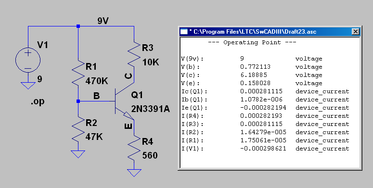373x188 pixels.
Task: Click the 9V net label
Action: [103, 21]
